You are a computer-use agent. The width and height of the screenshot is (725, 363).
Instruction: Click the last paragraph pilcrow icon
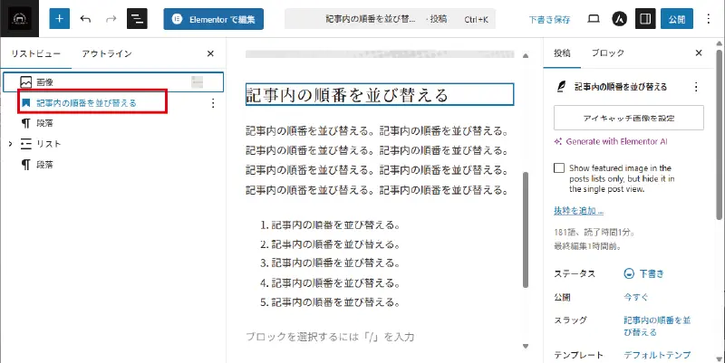26,165
